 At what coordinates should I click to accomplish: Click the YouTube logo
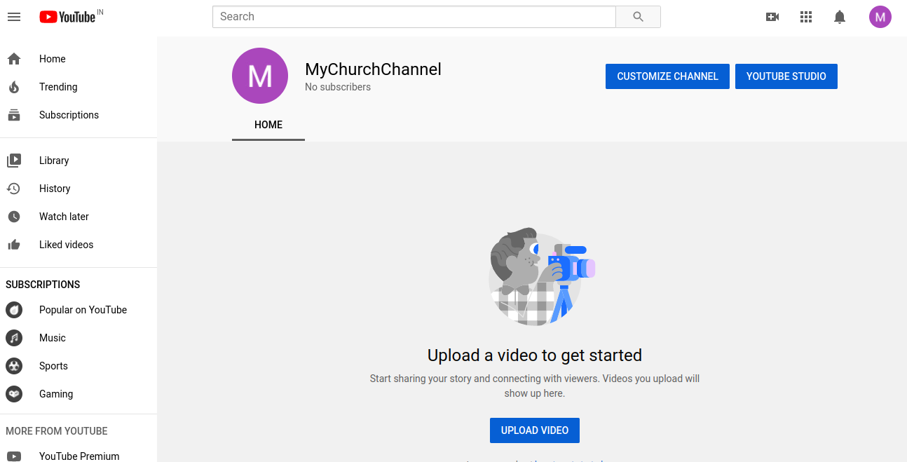[x=67, y=17]
